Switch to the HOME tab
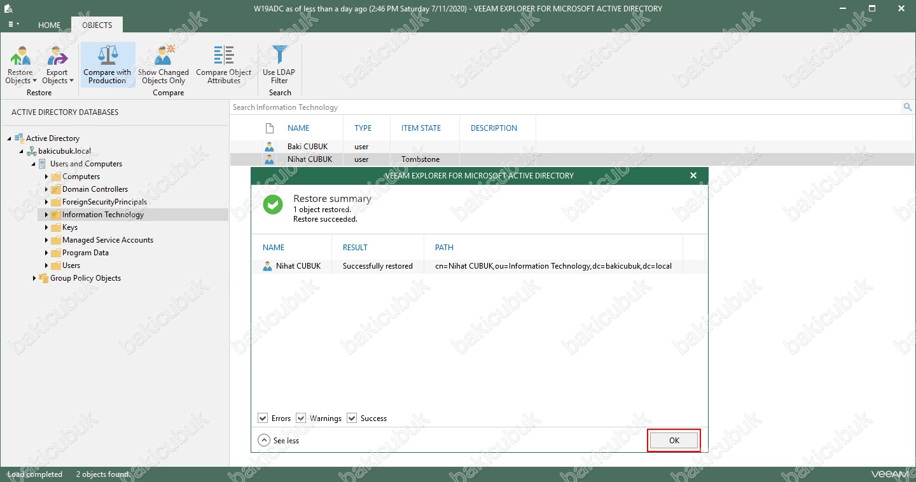This screenshot has height=482, width=916. click(49, 25)
